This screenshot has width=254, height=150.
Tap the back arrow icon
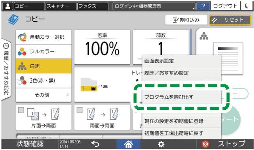95,144
